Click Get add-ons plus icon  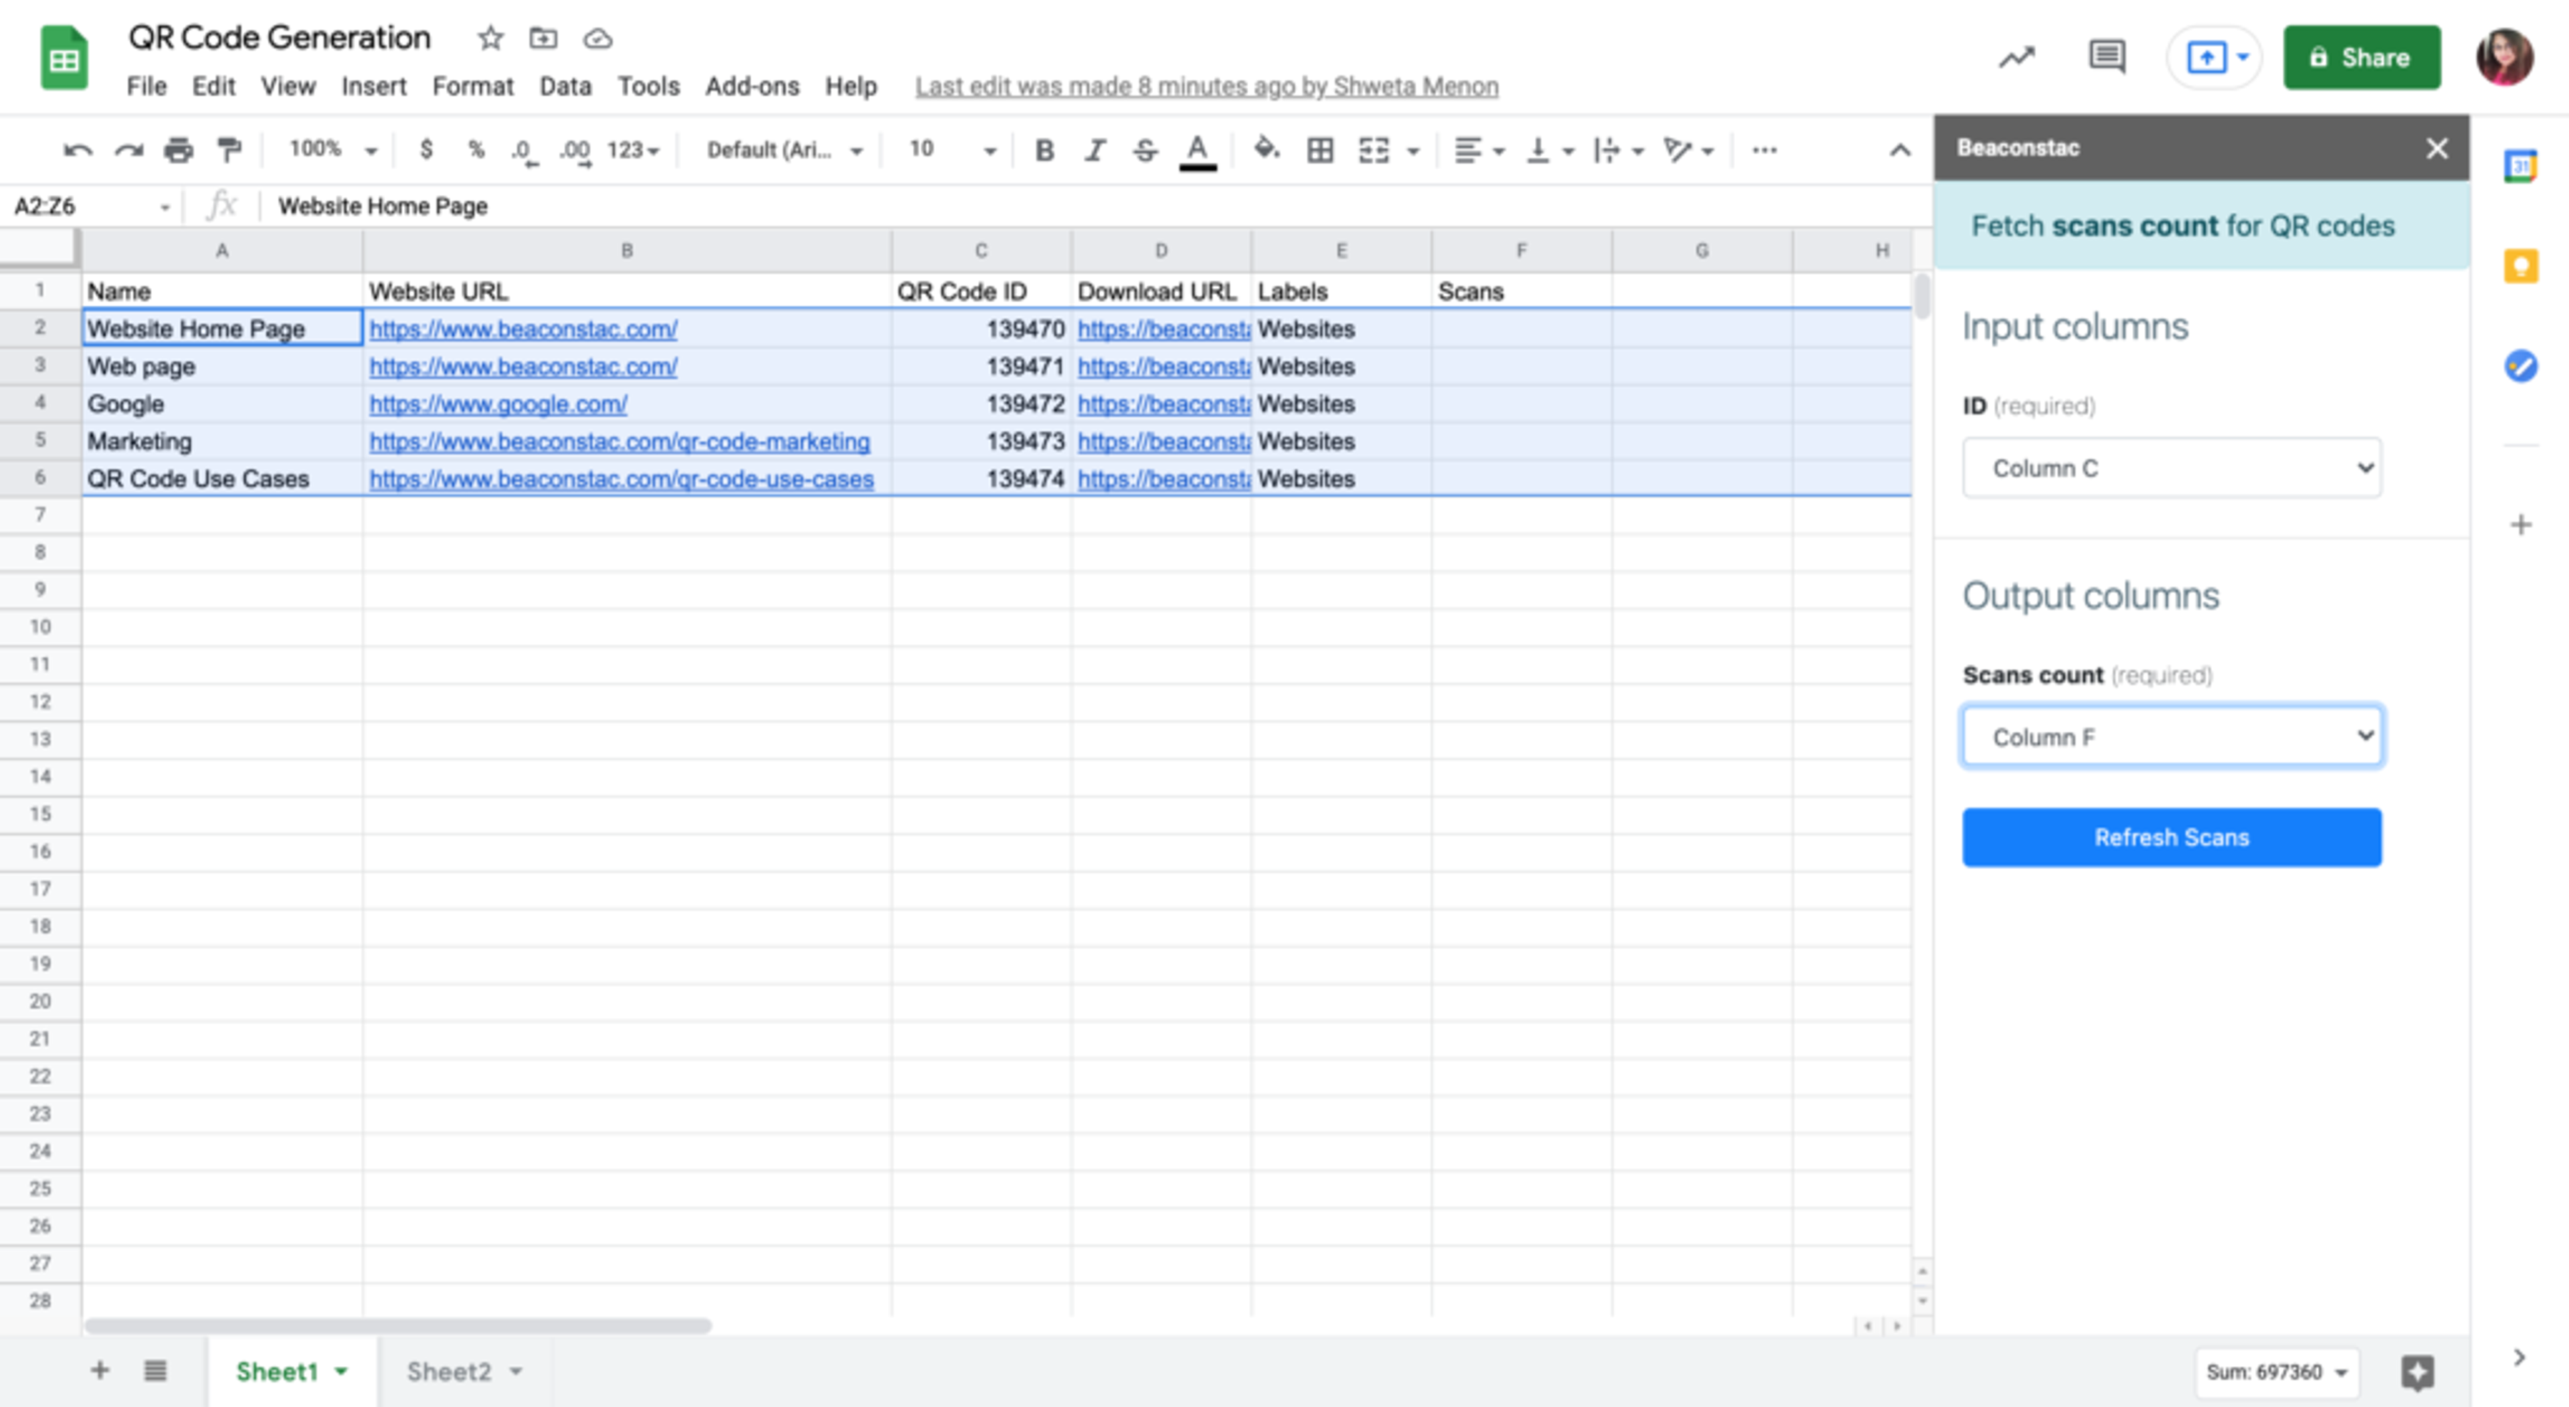coord(2520,524)
